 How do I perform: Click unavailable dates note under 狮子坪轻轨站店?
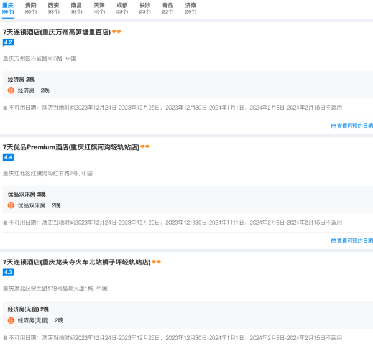[175, 338]
